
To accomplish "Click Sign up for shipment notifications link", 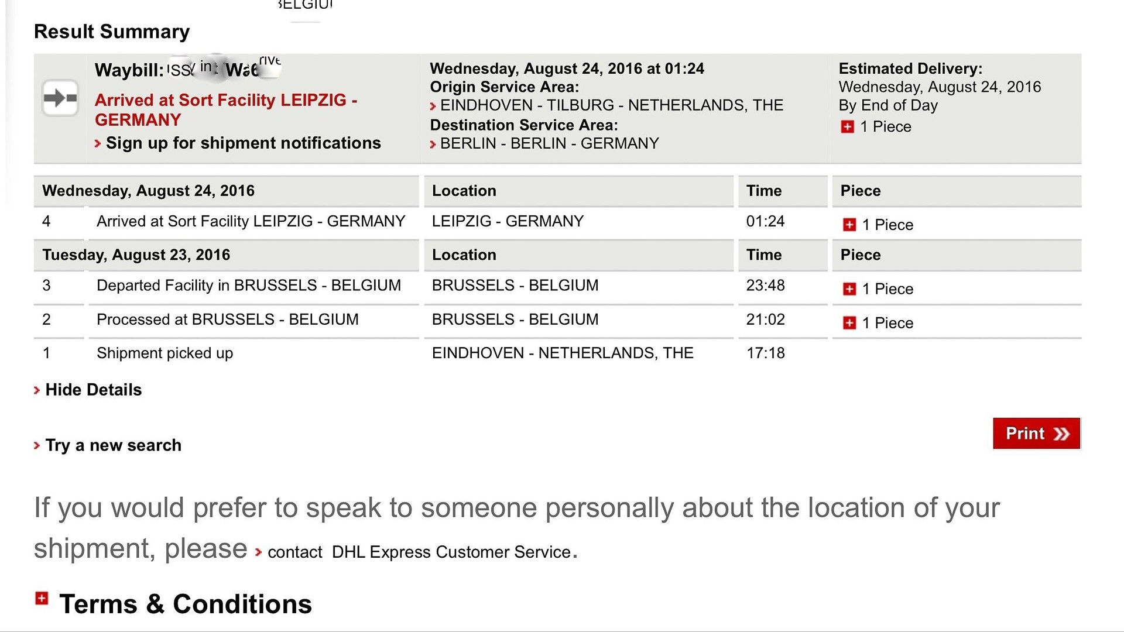I will coord(243,143).
